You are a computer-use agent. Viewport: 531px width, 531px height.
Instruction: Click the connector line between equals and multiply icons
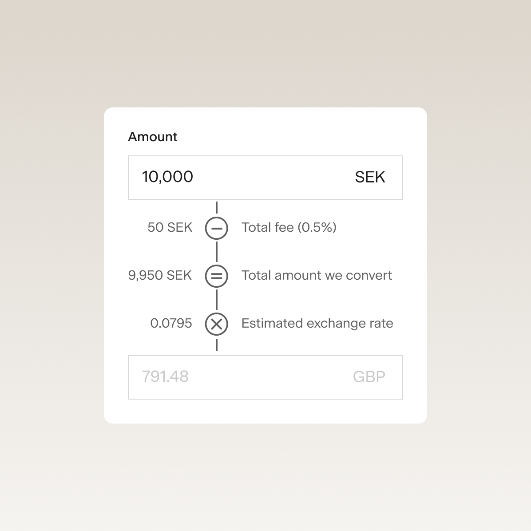pyautogui.click(x=217, y=300)
